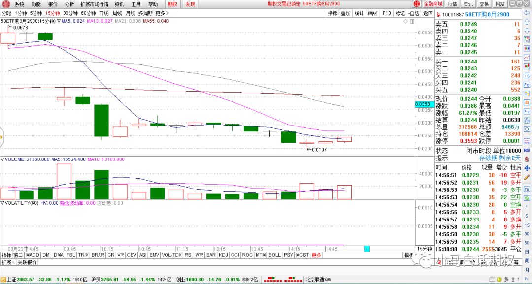Switch to 分时 intraday view

(6, 13)
